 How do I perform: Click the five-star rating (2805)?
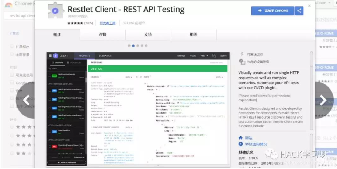point(80,23)
